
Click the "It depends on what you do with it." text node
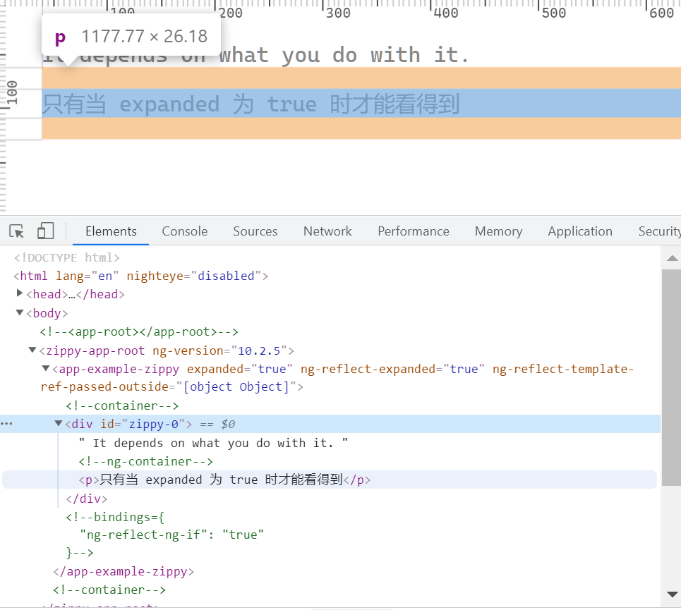coord(213,443)
